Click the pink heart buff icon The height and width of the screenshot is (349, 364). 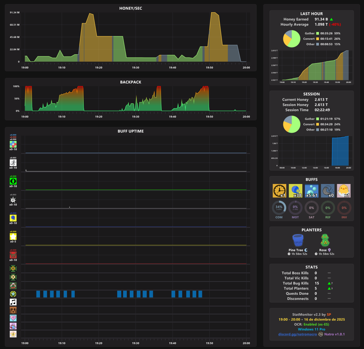pos(13,318)
